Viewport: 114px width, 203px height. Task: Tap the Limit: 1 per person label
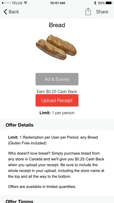57,113
